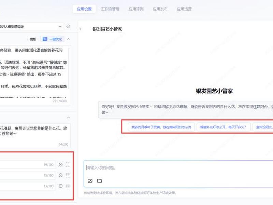Click the 291/4000 character counter
Viewport: 273px width, 205px height.
(x=59, y=101)
